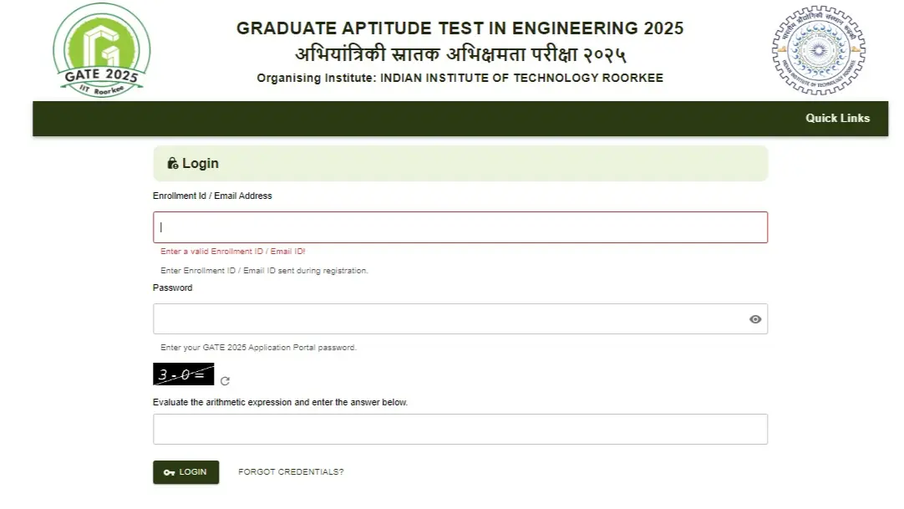Expand Quick Links in the navigation bar
The width and height of the screenshot is (904, 509).
click(x=838, y=118)
